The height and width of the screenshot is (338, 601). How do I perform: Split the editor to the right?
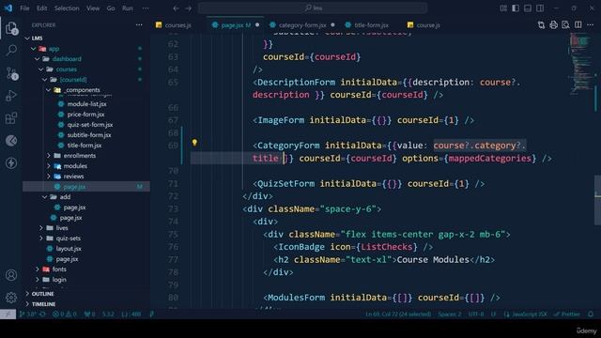coord(578,25)
